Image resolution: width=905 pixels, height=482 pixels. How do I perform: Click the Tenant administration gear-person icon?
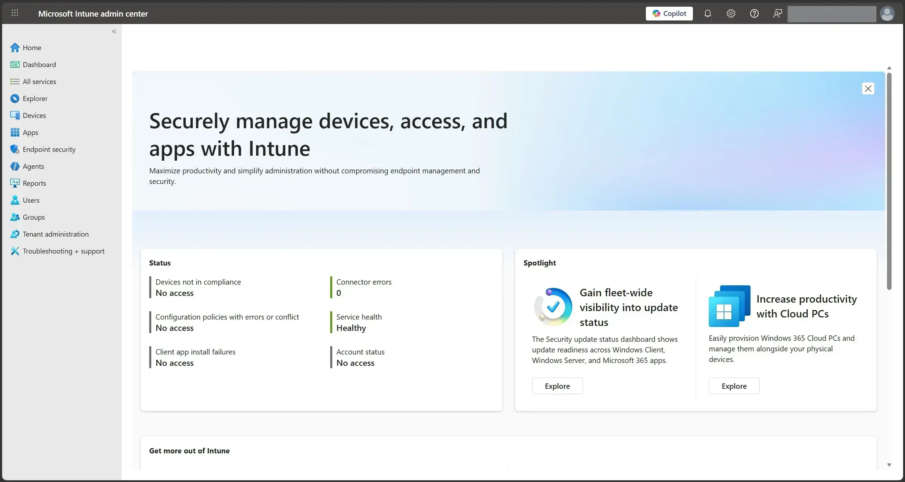(15, 234)
